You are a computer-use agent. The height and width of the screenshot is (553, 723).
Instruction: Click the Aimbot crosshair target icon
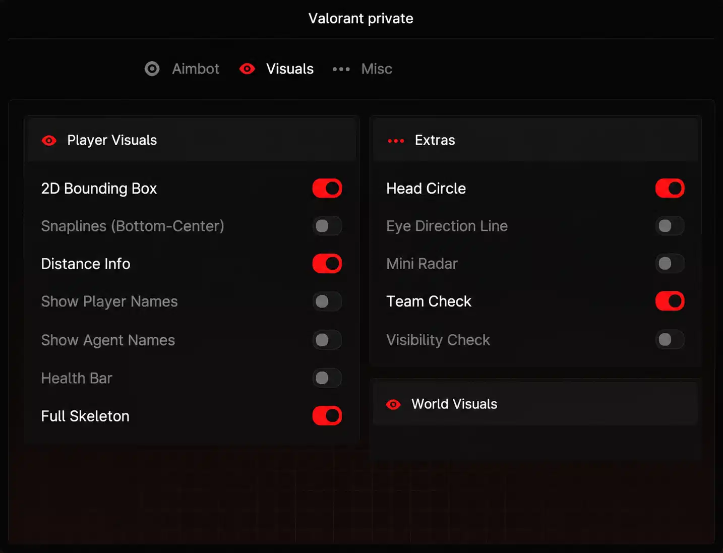click(152, 69)
